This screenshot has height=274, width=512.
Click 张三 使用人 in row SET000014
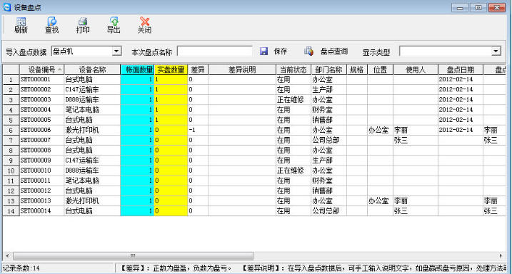click(x=401, y=211)
